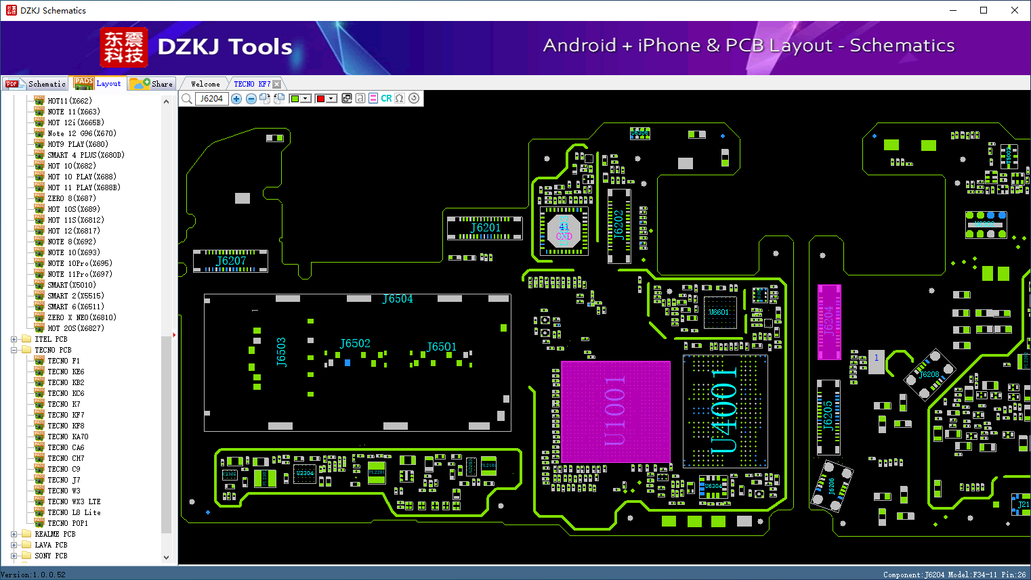The image size is (1031, 580).
Task: Click the red arrow panel collapse handle
Action: point(174,335)
